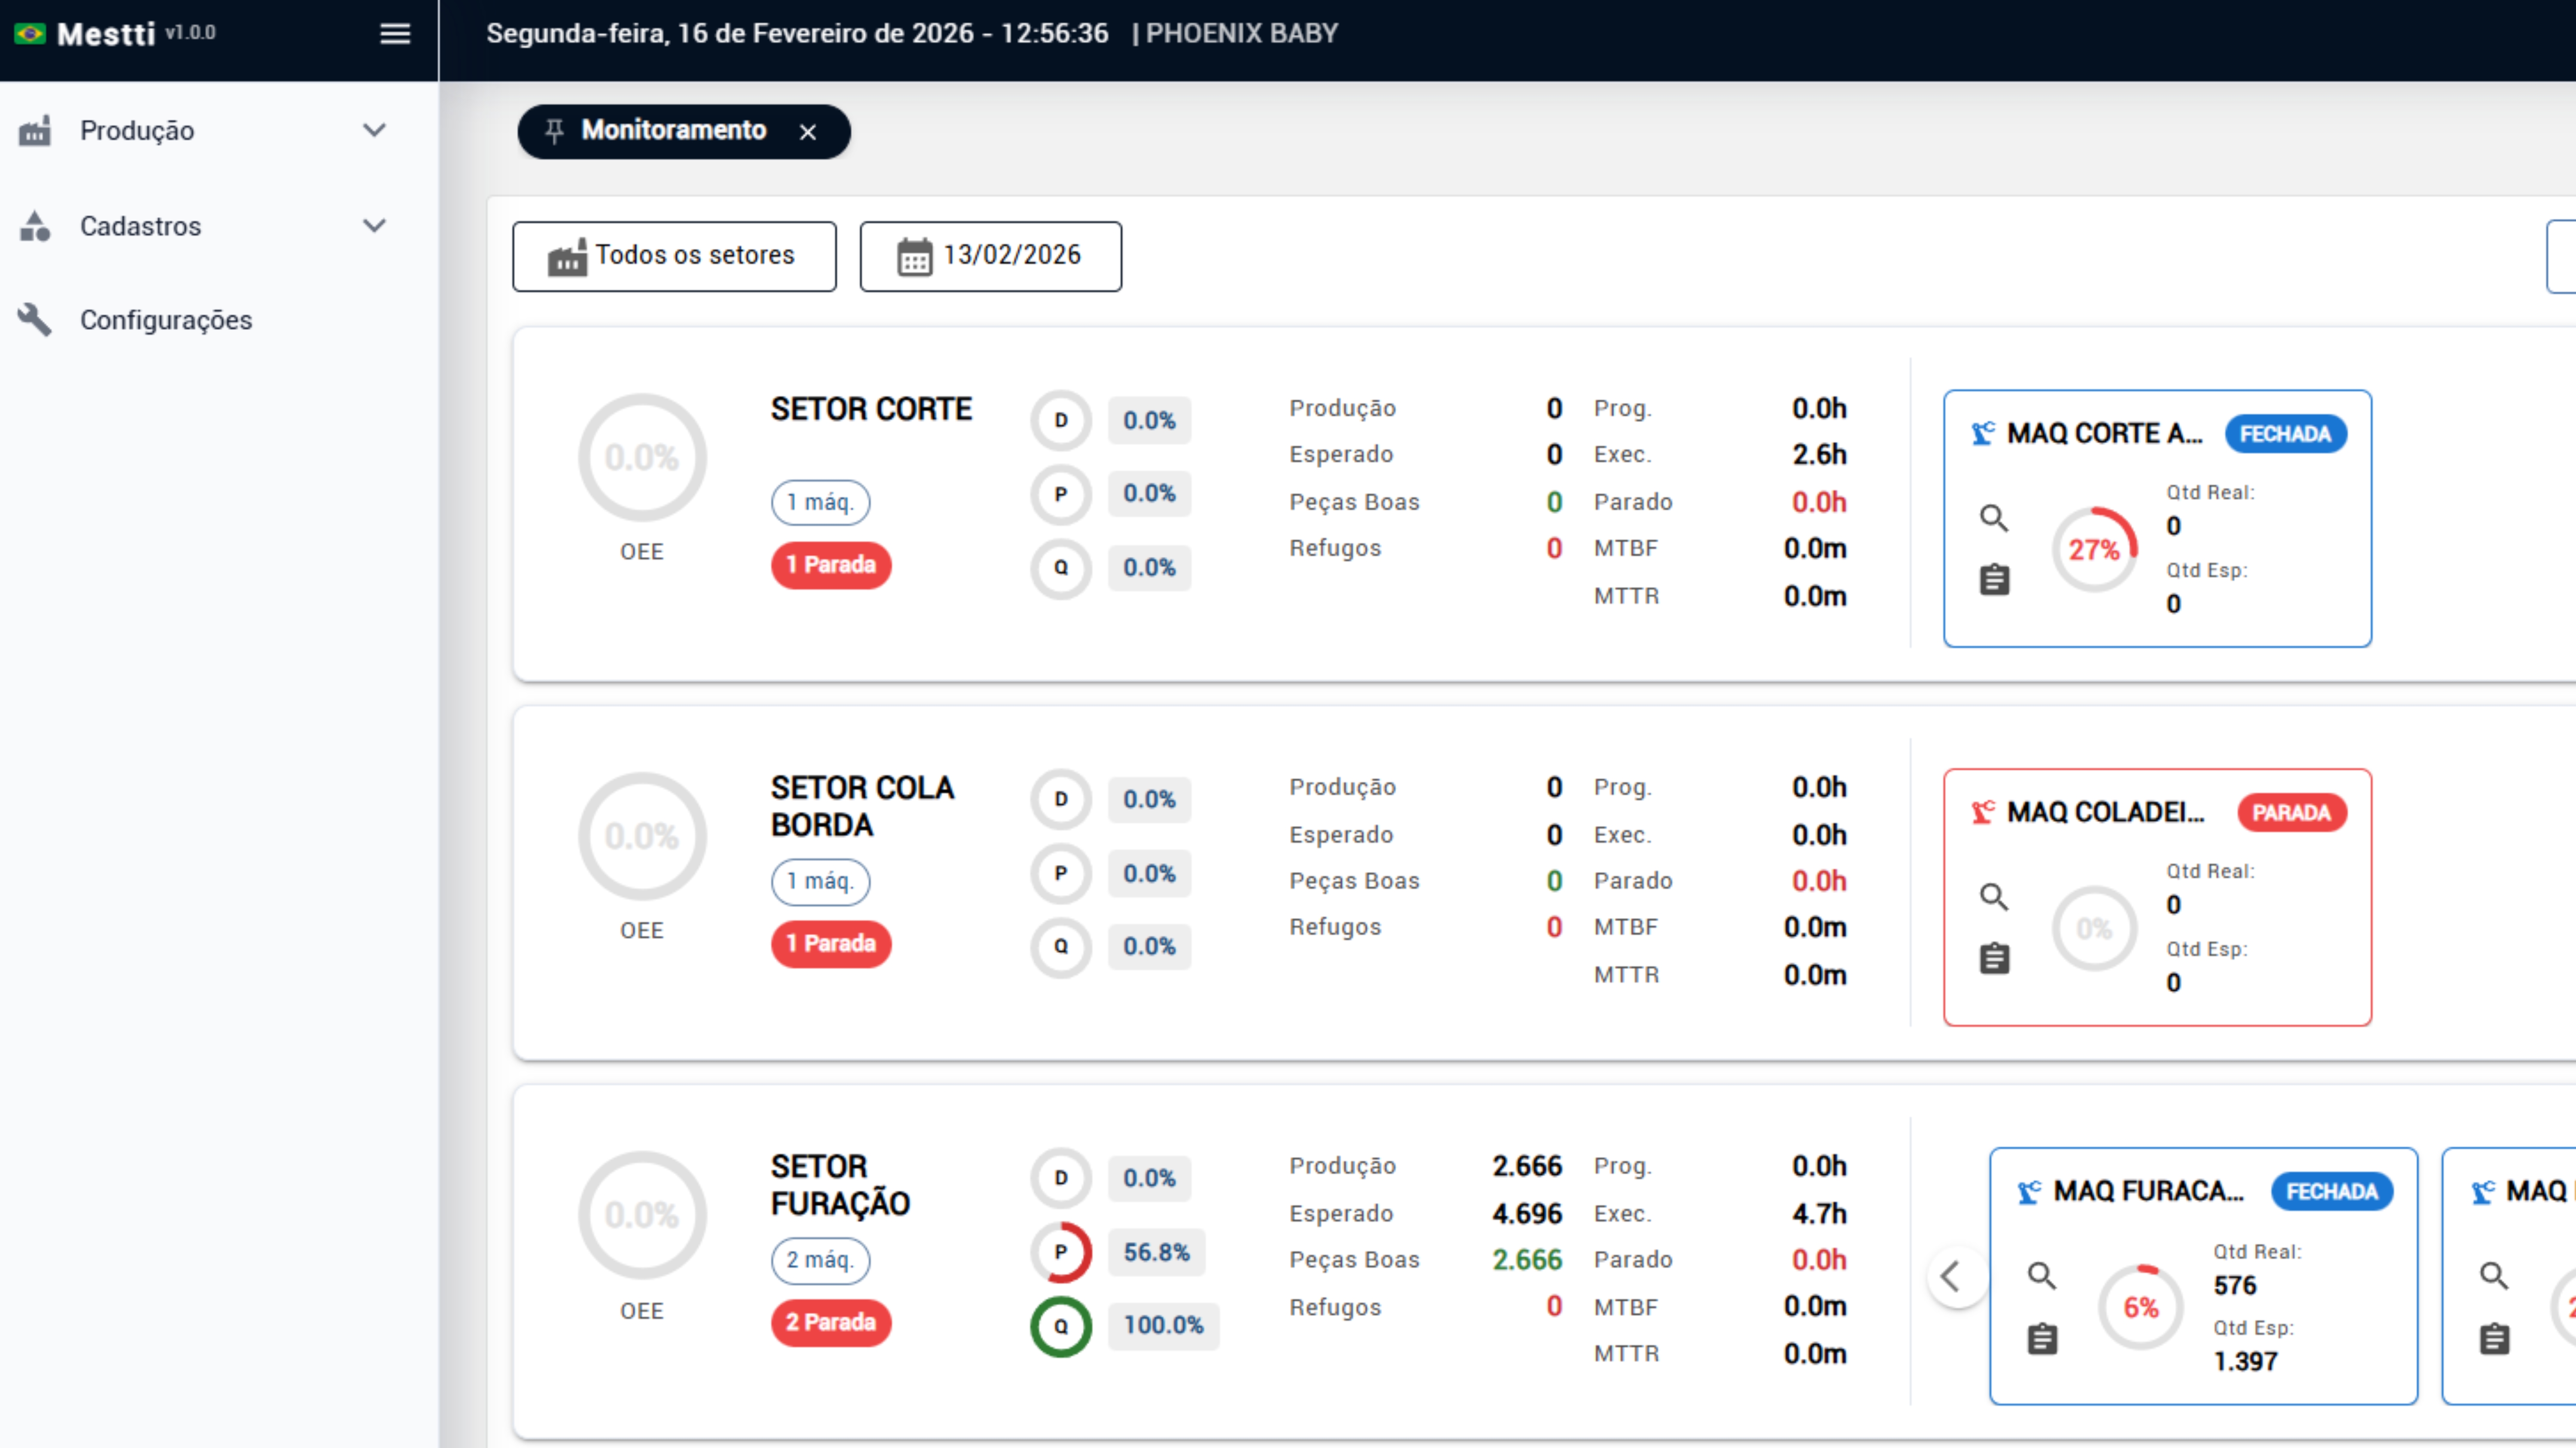The height and width of the screenshot is (1448, 2576).
Task: Open clipboard report for MAQ CORTE card
Action: (x=1994, y=580)
